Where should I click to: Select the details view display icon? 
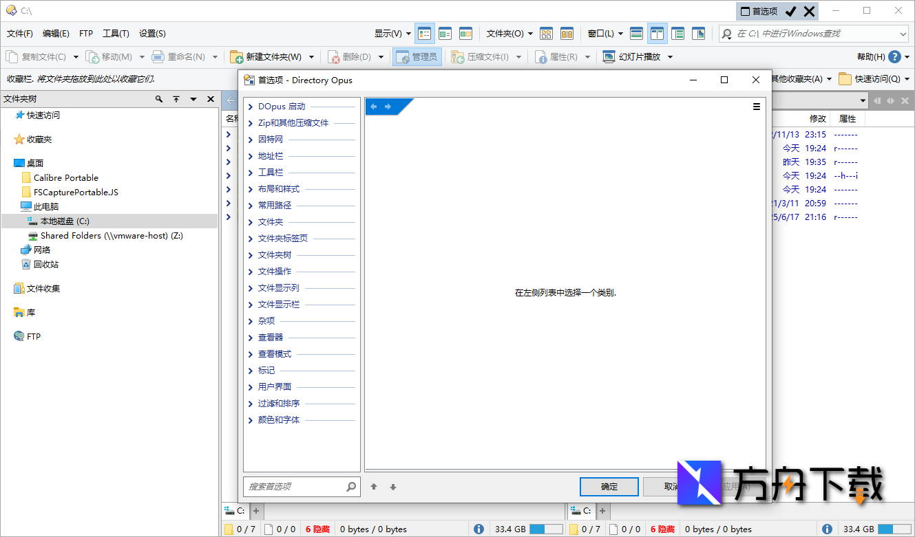424,32
